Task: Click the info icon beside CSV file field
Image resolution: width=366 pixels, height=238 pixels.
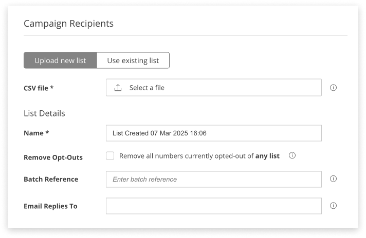Action: [x=333, y=88]
